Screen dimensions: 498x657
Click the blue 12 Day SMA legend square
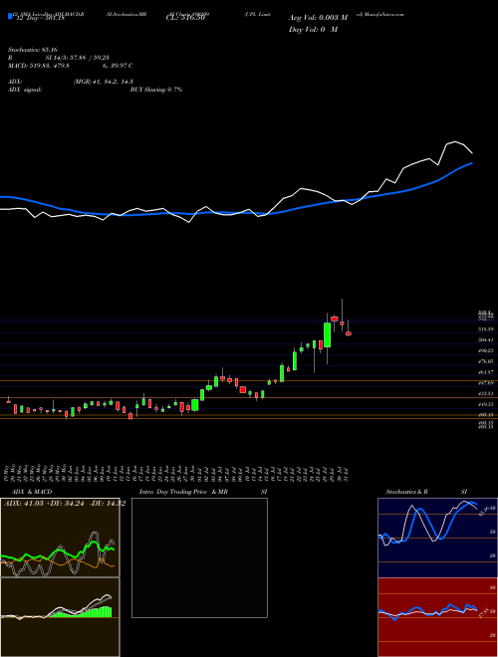pyautogui.click(x=10, y=16)
